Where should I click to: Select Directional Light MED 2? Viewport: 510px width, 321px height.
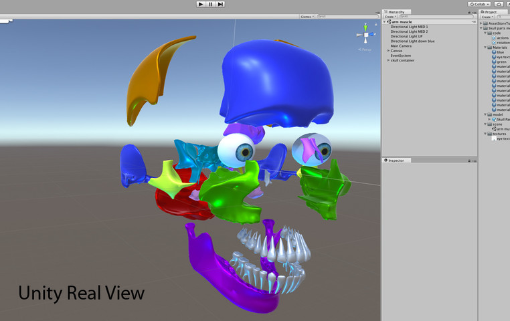tap(409, 31)
